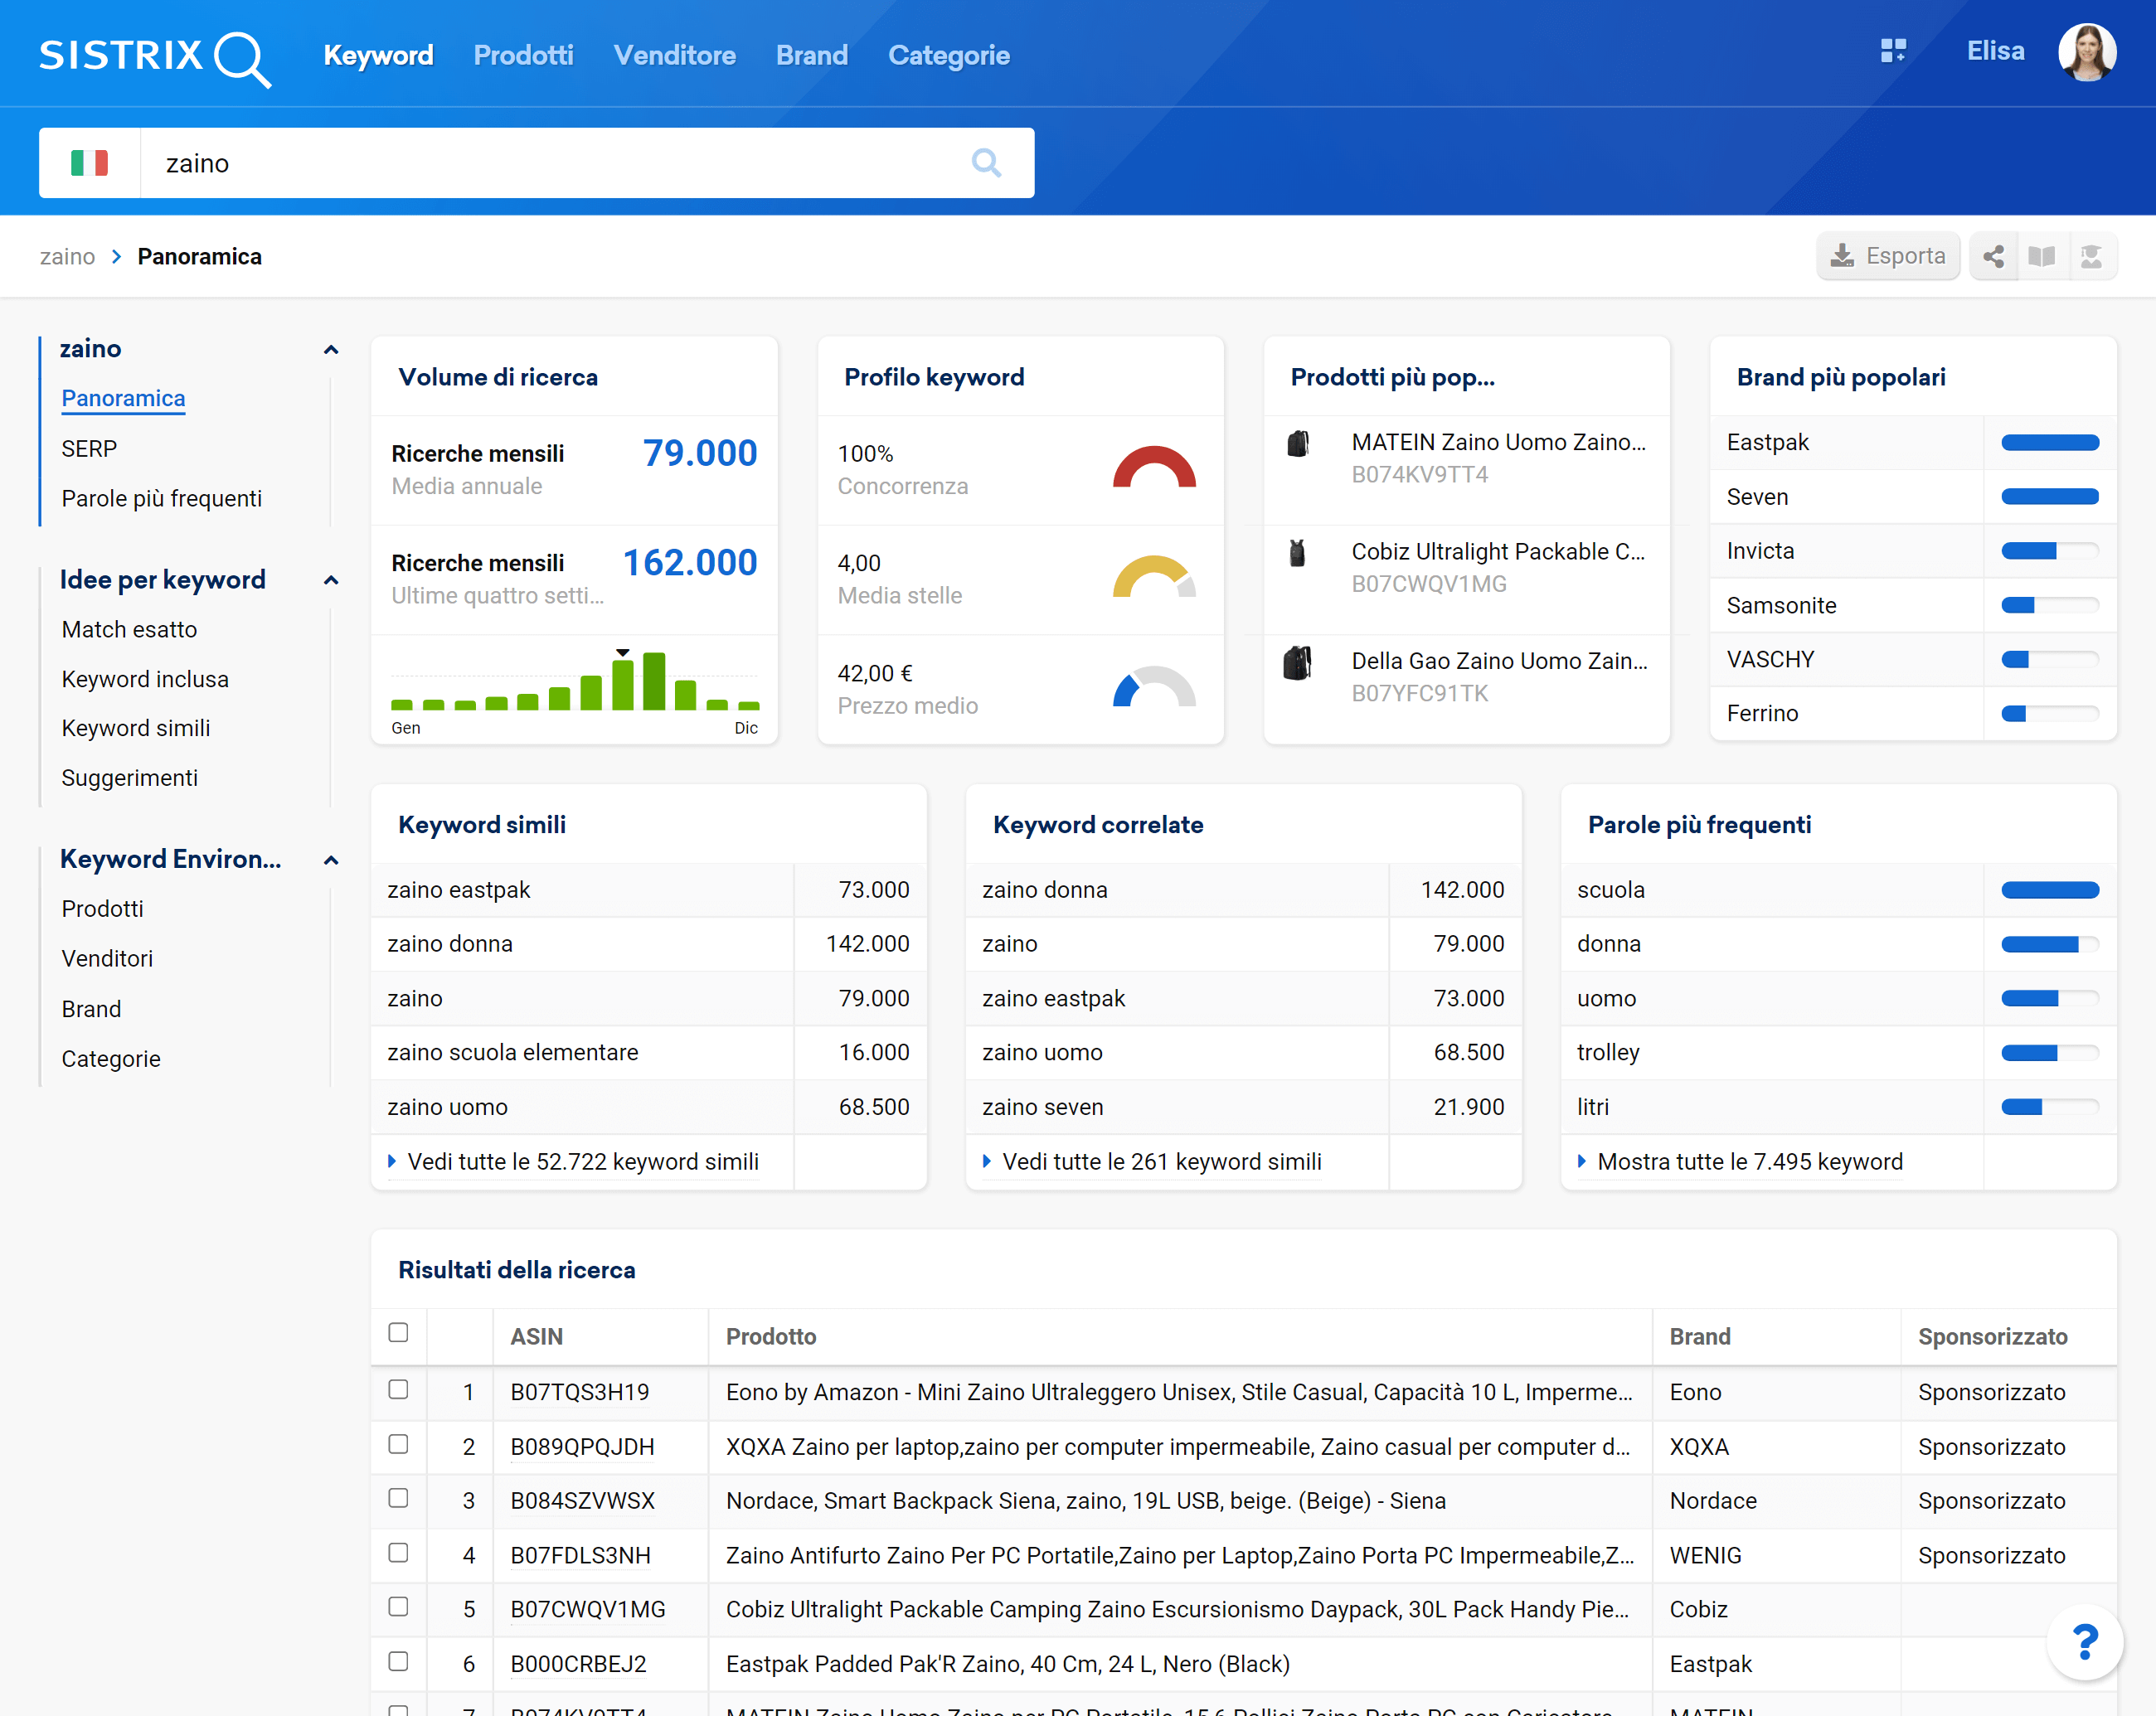
Task: Open the Panoramica sidebar link
Action: pyautogui.click(x=123, y=399)
